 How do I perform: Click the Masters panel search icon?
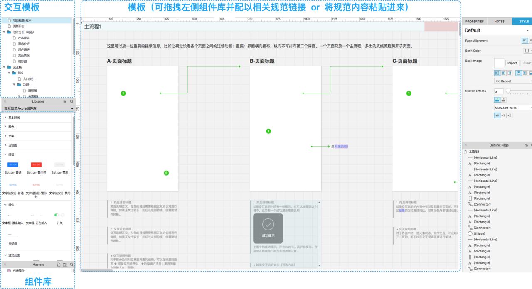pos(71,265)
